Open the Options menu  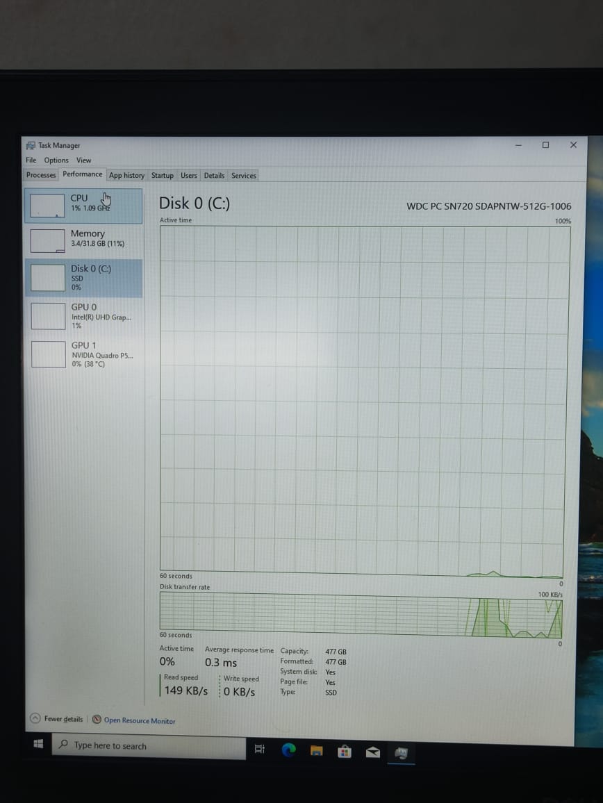point(56,160)
